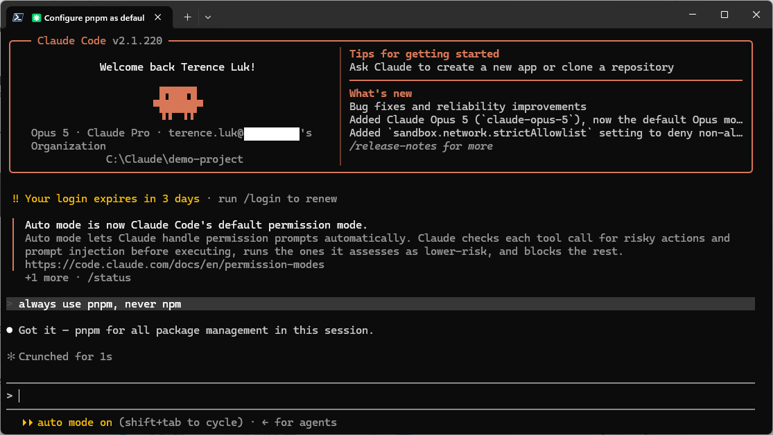
Task: Click '+1 more · /status' text
Action: point(78,278)
